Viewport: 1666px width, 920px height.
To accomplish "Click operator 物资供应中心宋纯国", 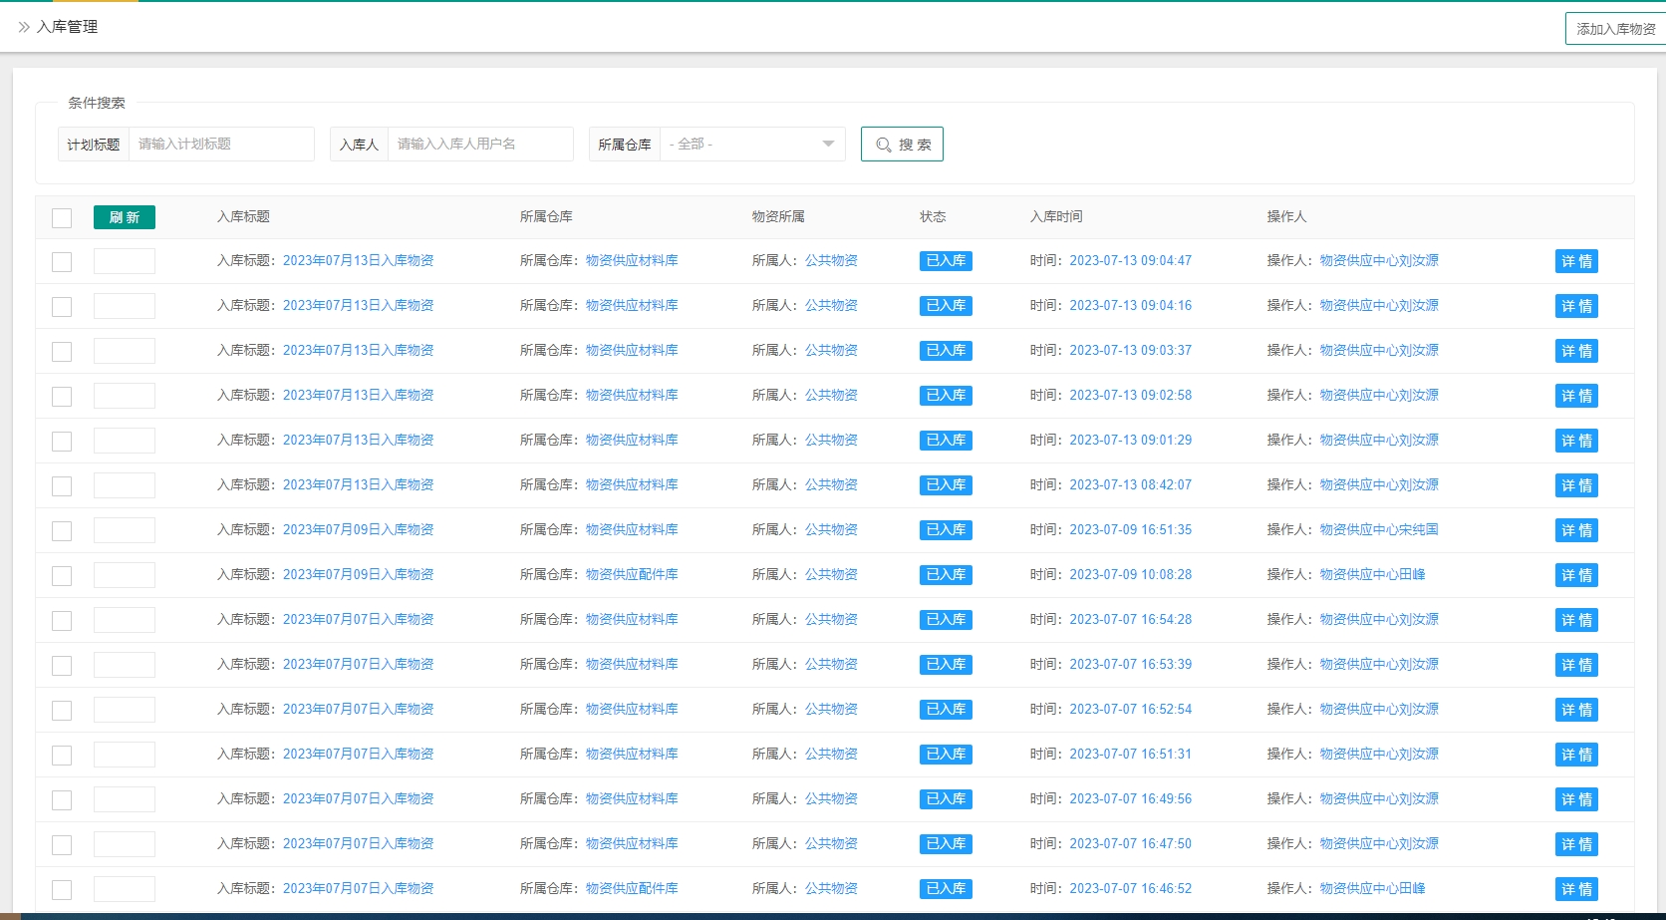I will click(x=1379, y=530).
